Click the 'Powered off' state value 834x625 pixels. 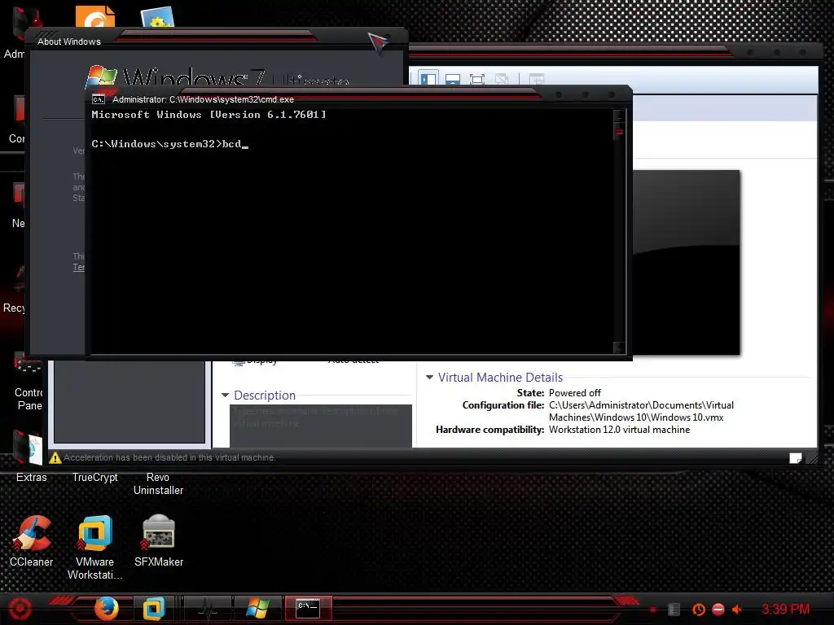[574, 393]
